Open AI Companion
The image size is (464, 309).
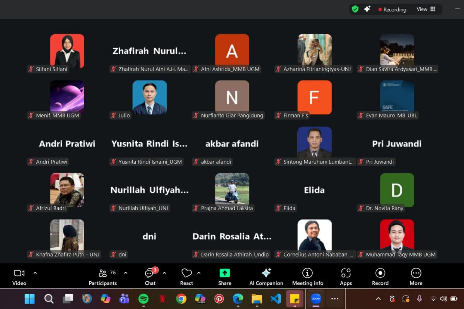pyautogui.click(x=266, y=277)
